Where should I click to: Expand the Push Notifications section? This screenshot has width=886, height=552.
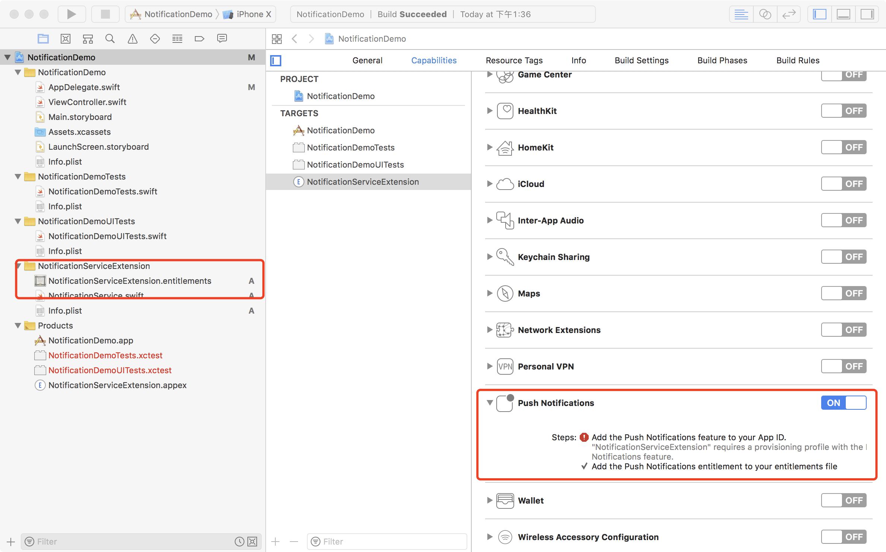click(490, 403)
